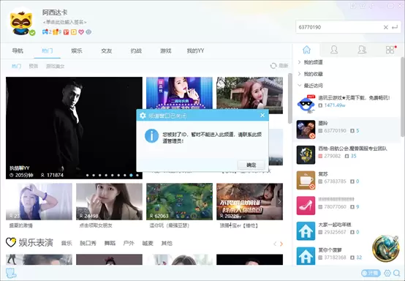Open the pink heart badge icon
The image size is (405, 281).
pos(81,32)
